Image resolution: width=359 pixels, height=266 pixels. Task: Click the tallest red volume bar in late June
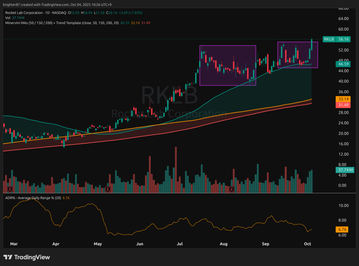point(176,170)
